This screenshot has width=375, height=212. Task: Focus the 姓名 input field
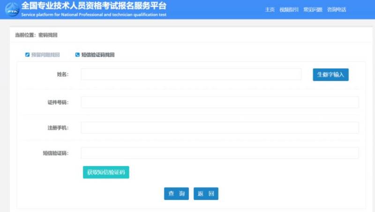tap(191, 74)
